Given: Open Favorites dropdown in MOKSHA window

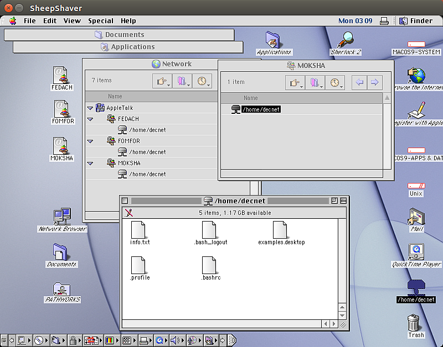Looking at the screenshot, I should [315, 82].
